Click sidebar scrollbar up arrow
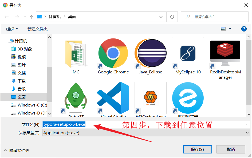 coord(49,37)
